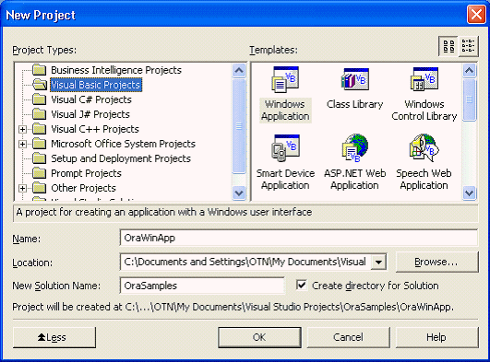Click the Visual C++ Projects folder icon

pos(40,129)
